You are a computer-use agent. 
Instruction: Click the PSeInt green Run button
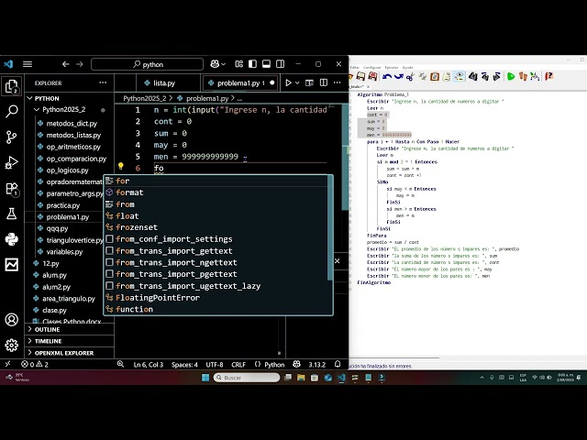511,76
